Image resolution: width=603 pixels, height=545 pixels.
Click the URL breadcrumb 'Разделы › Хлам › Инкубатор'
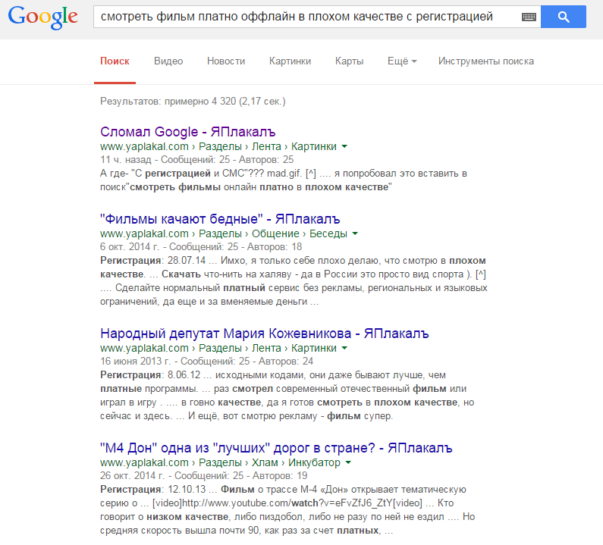(x=269, y=462)
